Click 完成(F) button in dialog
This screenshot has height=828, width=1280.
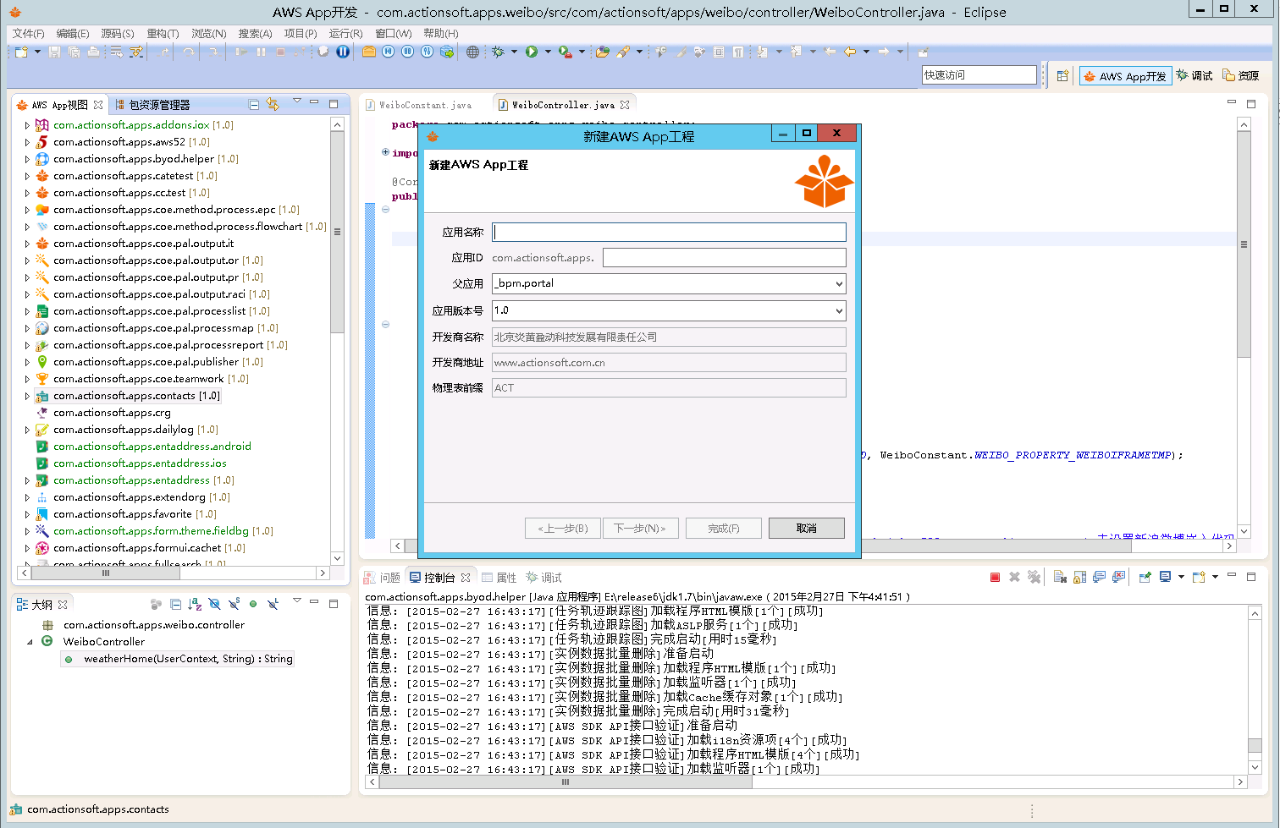tap(724, 529)
